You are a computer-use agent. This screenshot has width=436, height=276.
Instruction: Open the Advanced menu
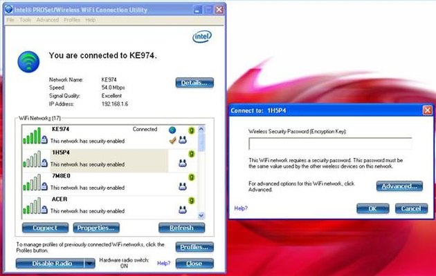[48, 20]
